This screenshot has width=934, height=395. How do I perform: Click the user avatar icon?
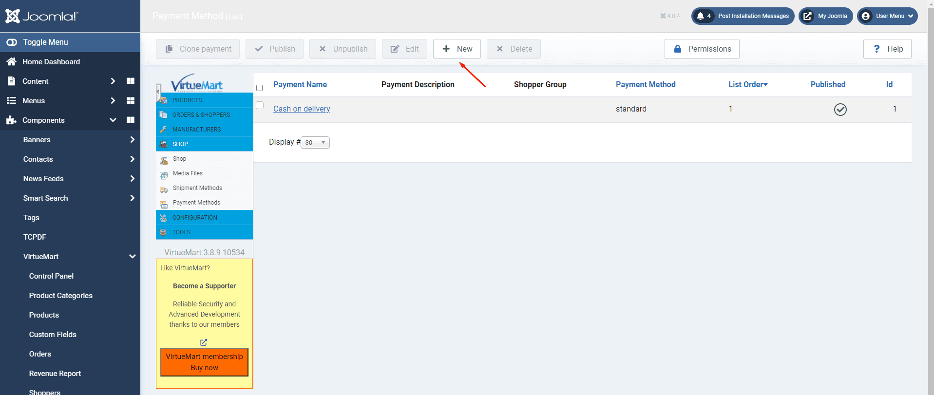pos(866,16)
